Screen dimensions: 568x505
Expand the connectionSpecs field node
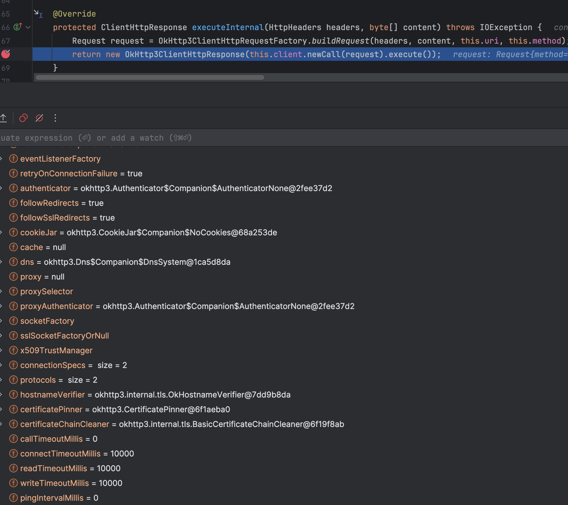click(1, 365)
